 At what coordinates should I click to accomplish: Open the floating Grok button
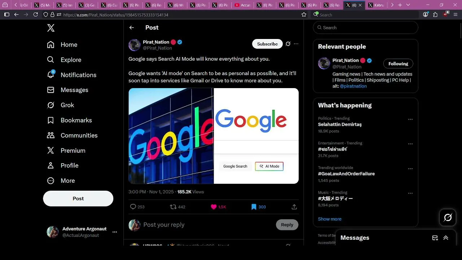pyautogui.click(x=448, y=217)
